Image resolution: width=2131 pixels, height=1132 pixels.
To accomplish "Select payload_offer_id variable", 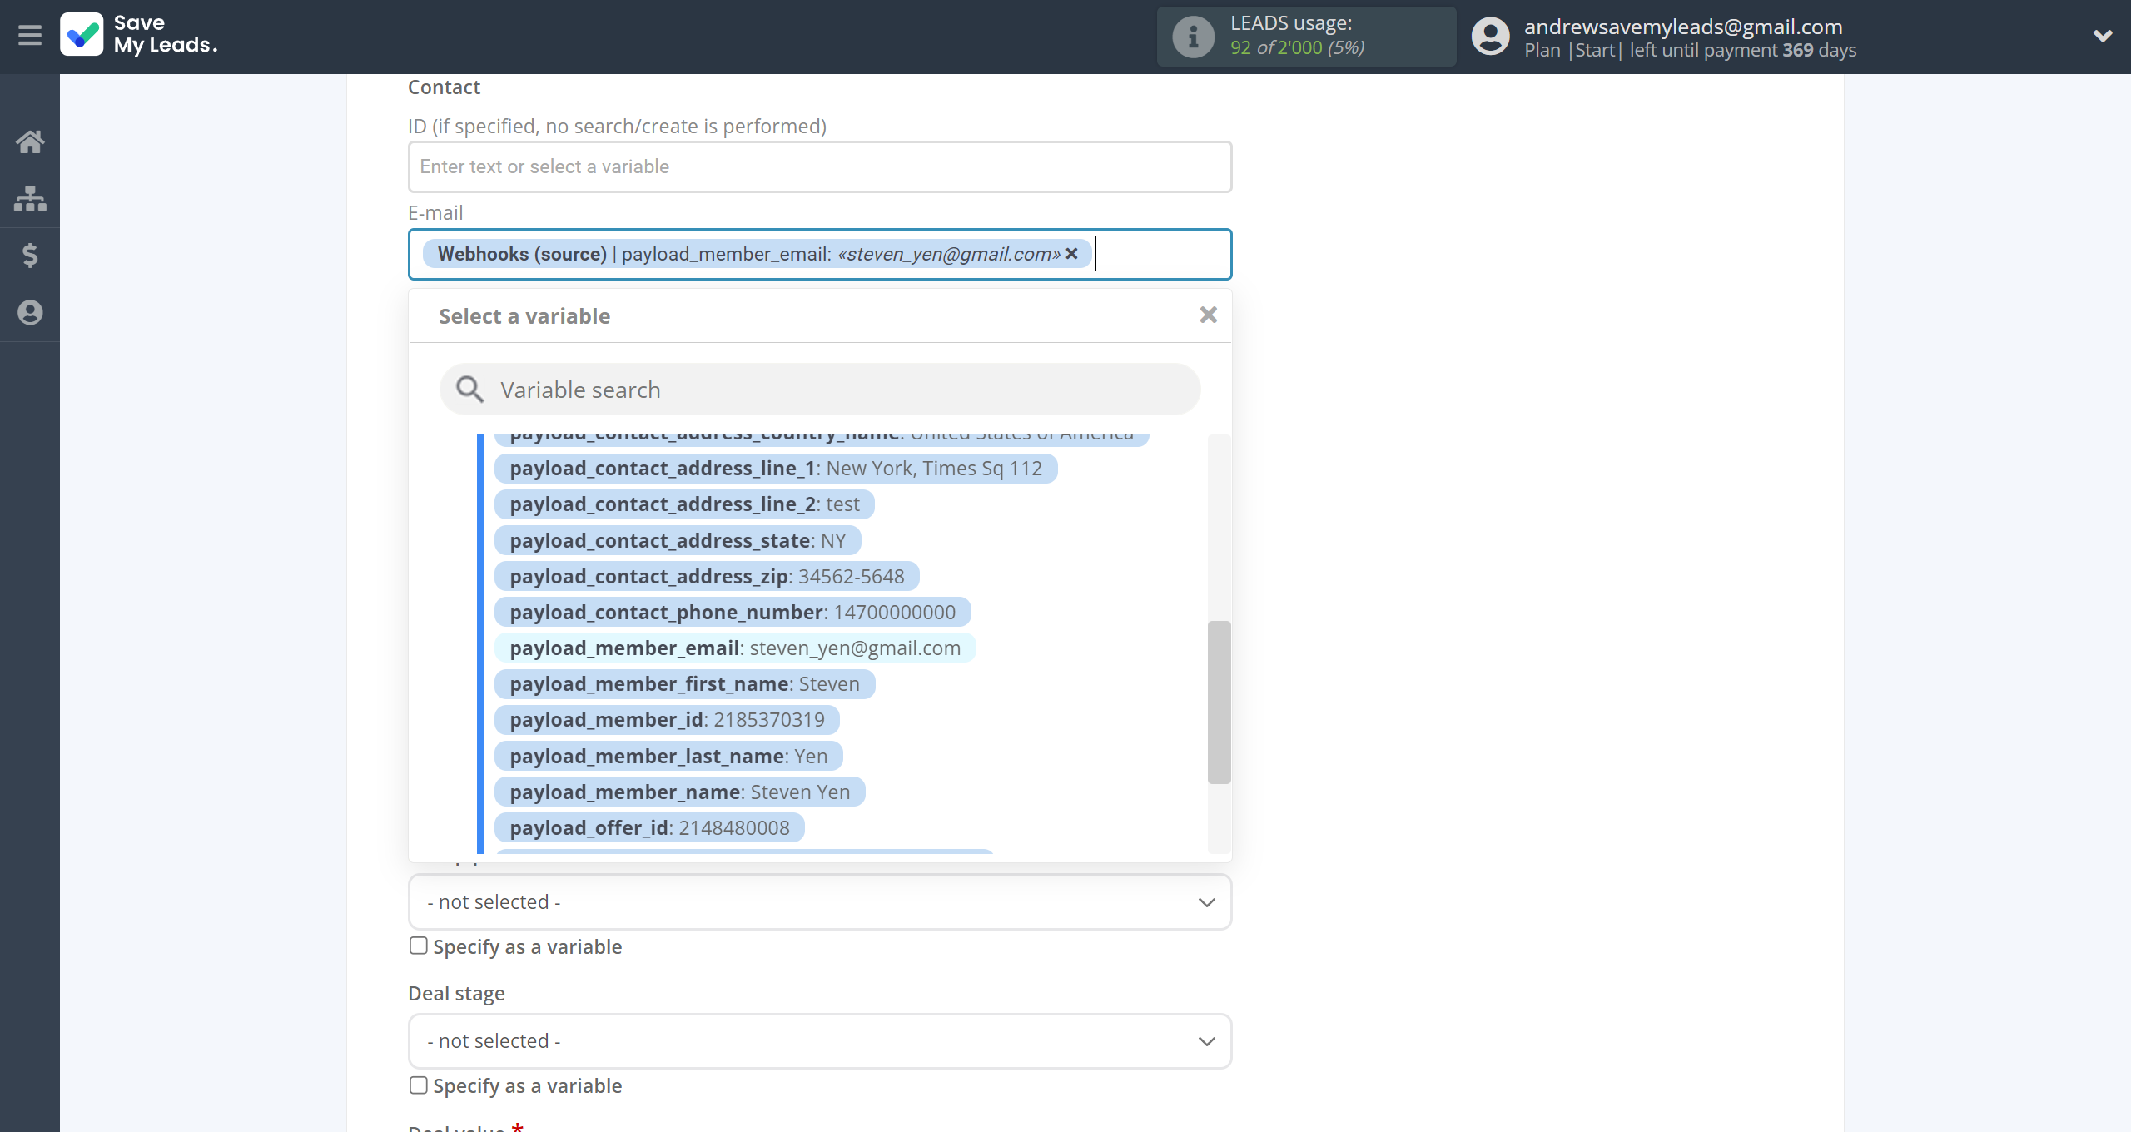I will tap(649, 827).
